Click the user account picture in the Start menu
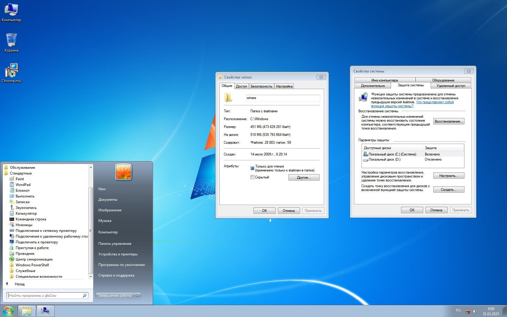 point(123,172)
